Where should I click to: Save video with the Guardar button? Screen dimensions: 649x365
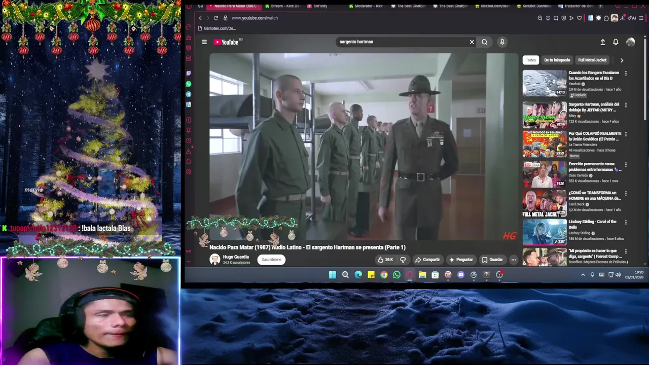[x=492, y=260]
